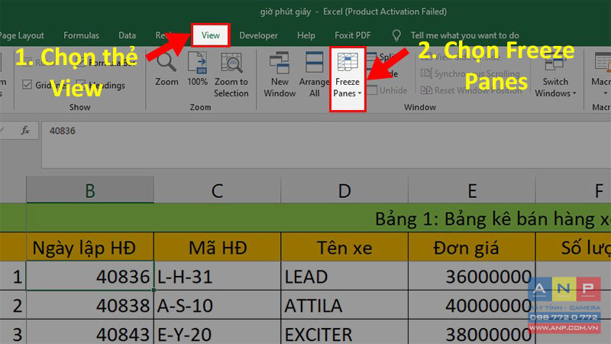Click the Mã HĐ header cell

pyautogui.click(x=217, y=247)
